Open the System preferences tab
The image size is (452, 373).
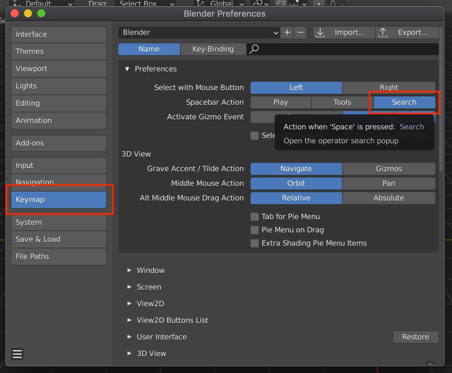(59, 222)
